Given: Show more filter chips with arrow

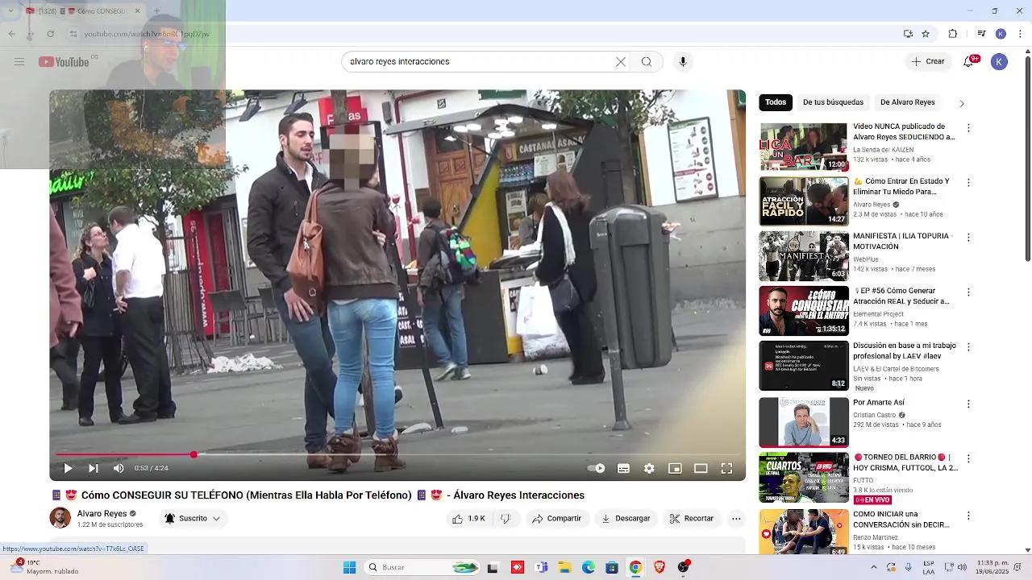Looking at the screenshot, I should pyautogui.click(x=961, y=103).
